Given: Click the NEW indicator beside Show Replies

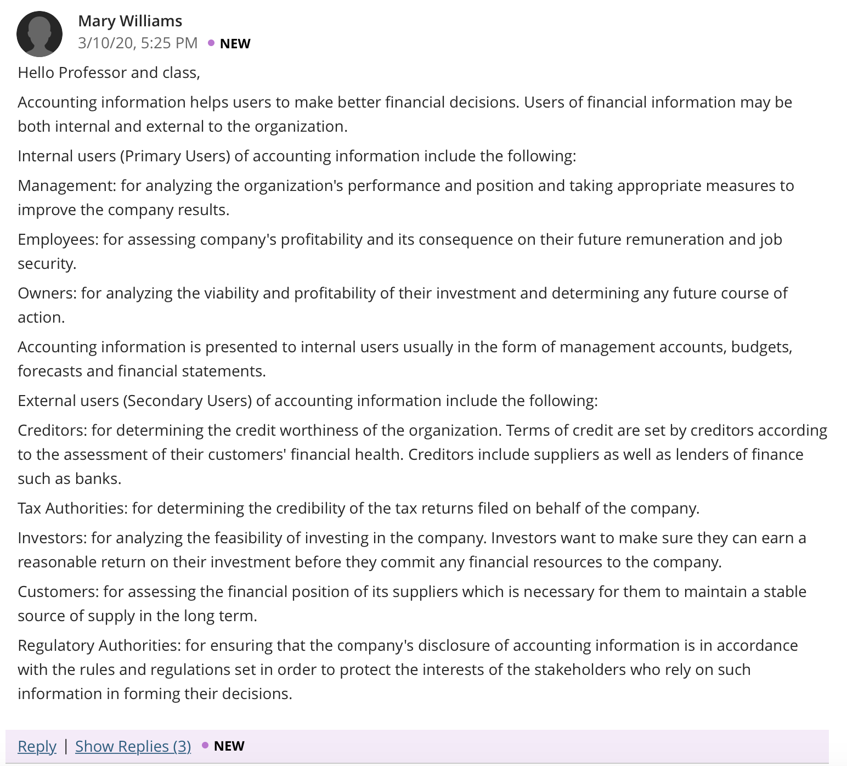Looking at the screenshot, I should click(229, 746).
